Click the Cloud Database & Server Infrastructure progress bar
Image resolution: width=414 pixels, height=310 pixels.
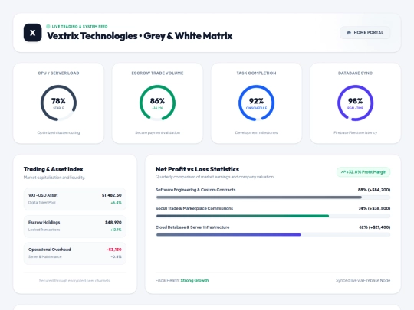(x=273, y=235)
